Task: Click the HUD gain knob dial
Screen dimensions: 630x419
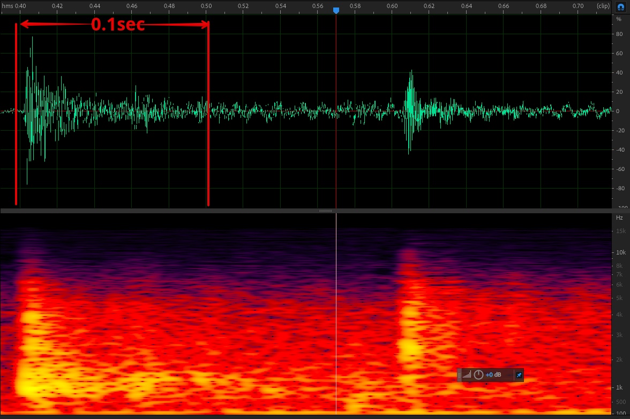Action: click(478, 375)
